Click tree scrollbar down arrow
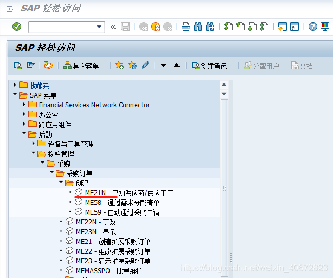333x278 pixels. click(x=224, y=94)
